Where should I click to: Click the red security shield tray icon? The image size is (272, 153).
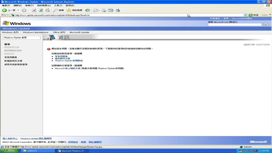[252, 151]
